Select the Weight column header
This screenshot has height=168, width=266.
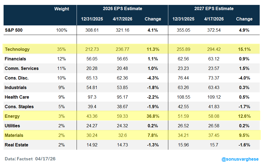61,9
